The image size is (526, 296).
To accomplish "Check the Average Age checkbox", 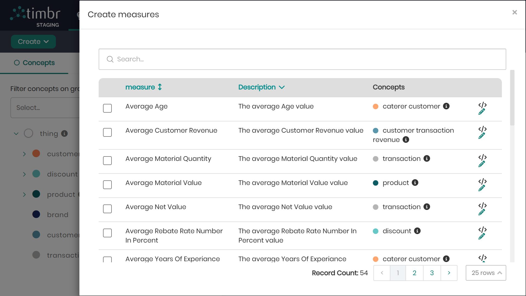I will pos(107,108).
